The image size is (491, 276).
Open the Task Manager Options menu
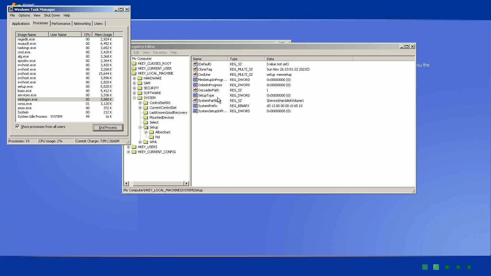point(24,15)
